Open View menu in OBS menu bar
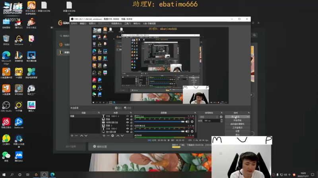The width and height of the screenshot is (318, 178). tap(92, 24)
